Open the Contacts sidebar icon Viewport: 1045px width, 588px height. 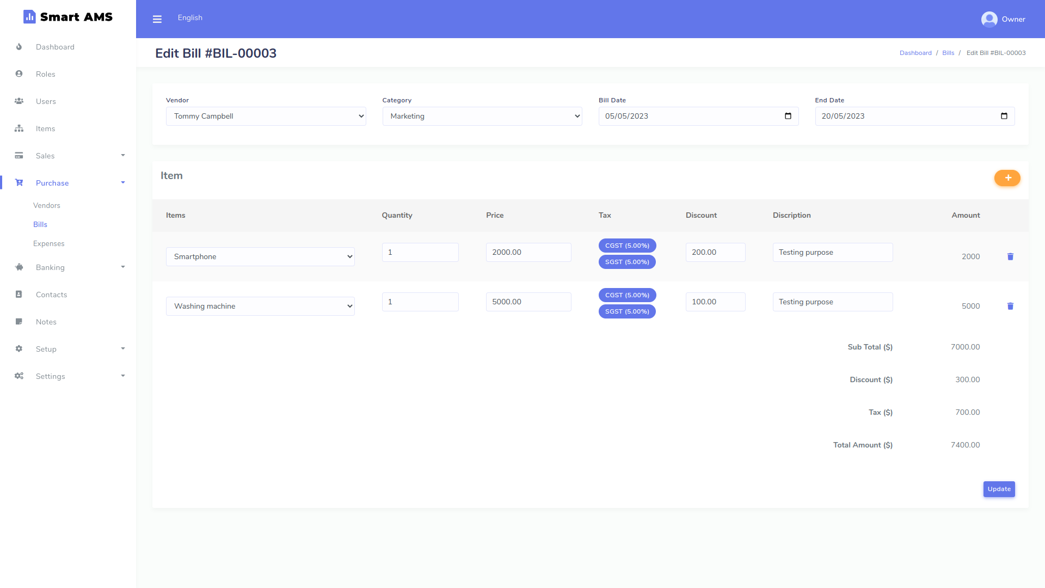tap(19, 294)
